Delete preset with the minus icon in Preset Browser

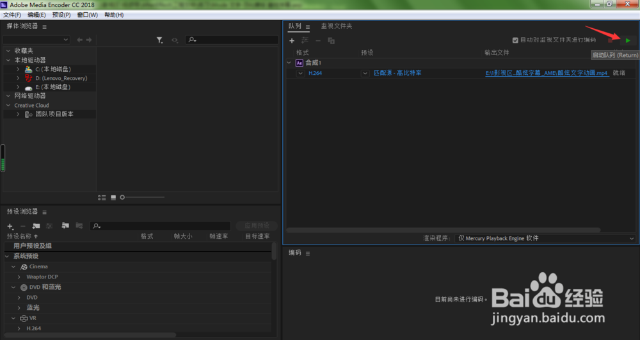(x=23, y=226)
